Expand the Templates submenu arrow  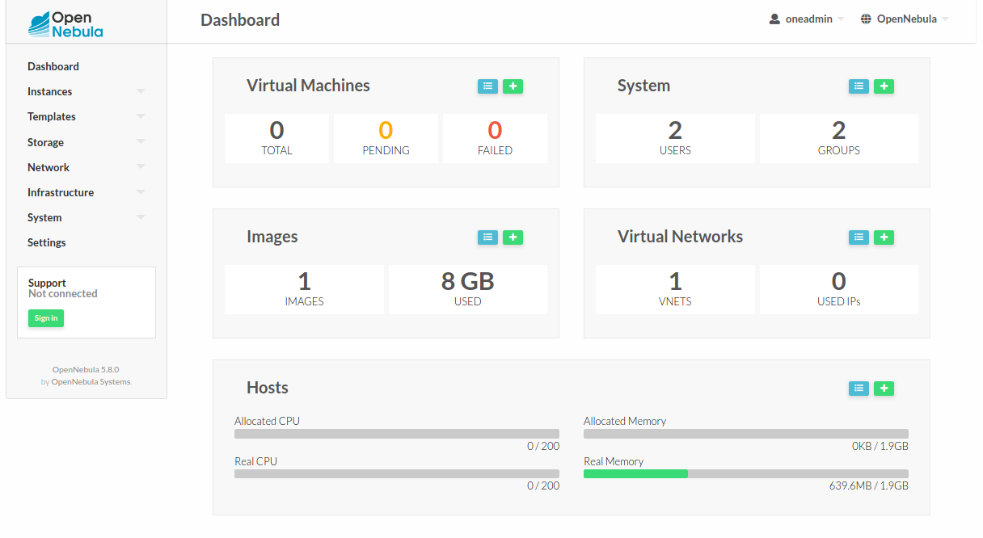(x=141, y=116)
